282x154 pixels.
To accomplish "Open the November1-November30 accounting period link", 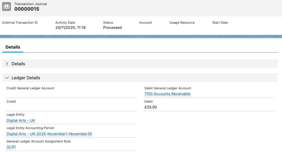I will coord(49,134).
